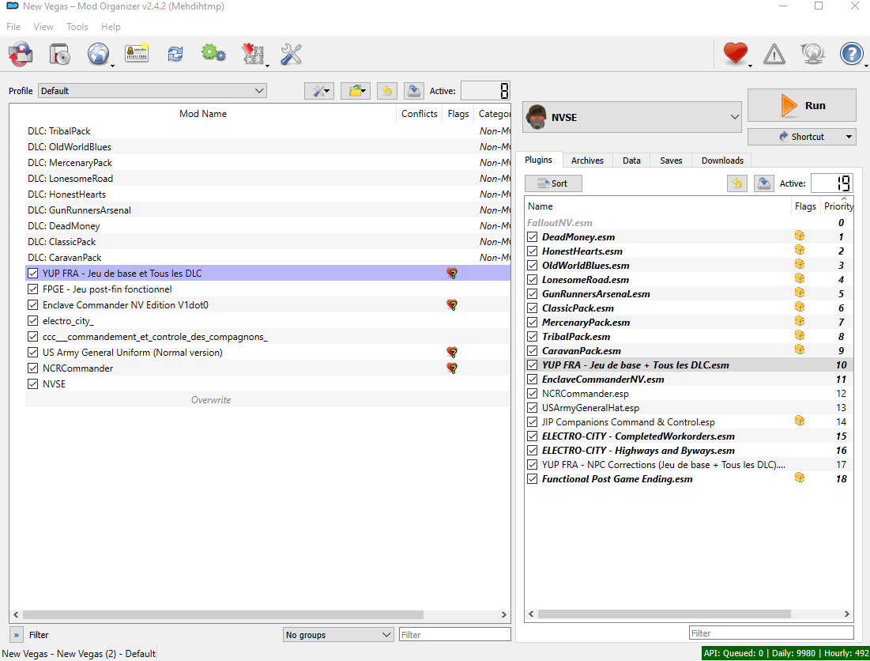Screen dimensions: 870x661
Task: Click the red heart Endorse icon
Action: click(x=735, y=53)
